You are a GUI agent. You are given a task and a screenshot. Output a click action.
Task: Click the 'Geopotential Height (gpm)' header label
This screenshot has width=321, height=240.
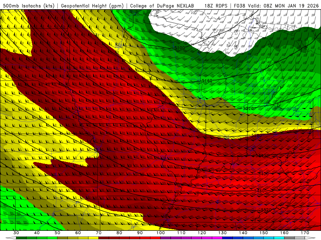point(92,6)
